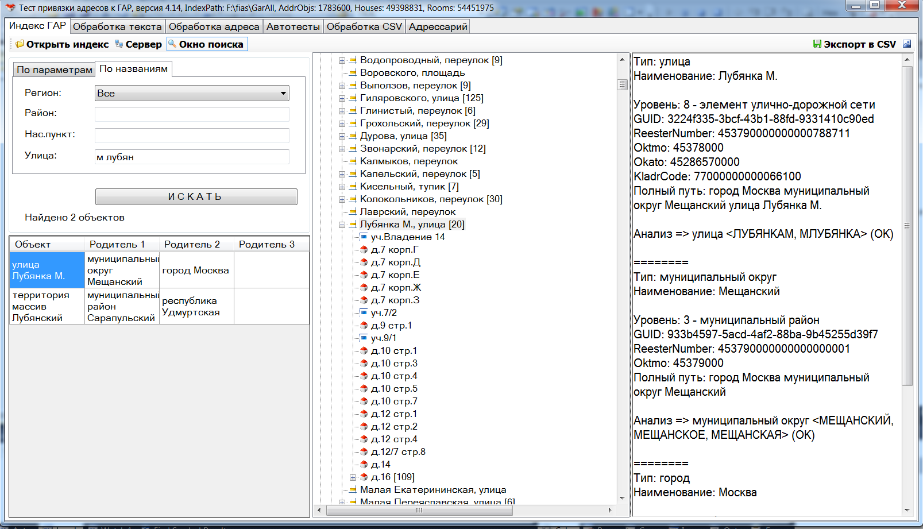Click the tree's horizontal scrollbar thumb
Screen dimensions: 923x529
coord(419,510)
